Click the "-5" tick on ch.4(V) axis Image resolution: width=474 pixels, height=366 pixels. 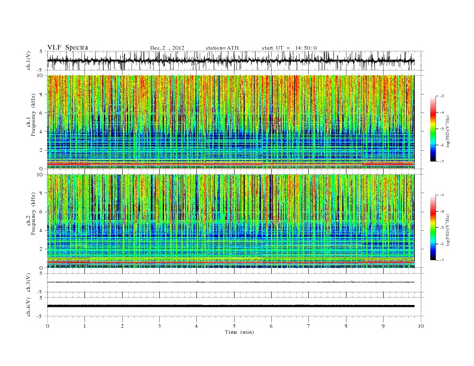41,316
